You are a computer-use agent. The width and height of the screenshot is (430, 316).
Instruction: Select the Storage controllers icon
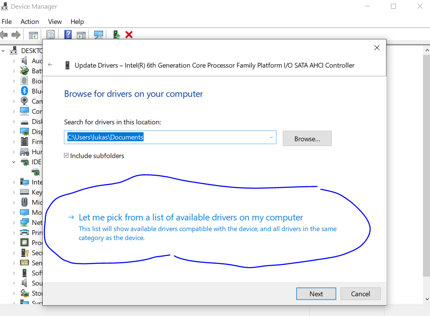[24, 293]
